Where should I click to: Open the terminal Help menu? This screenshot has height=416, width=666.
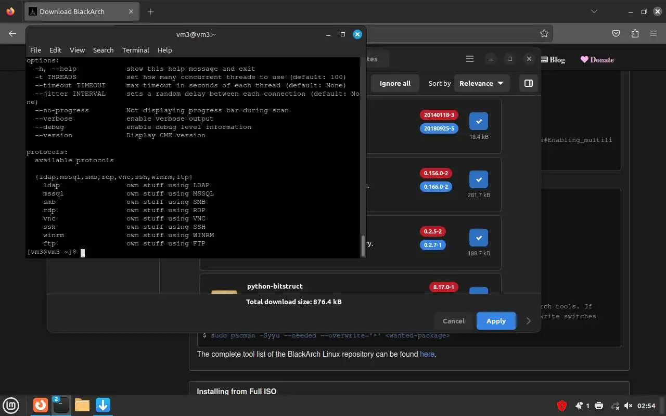164,50
